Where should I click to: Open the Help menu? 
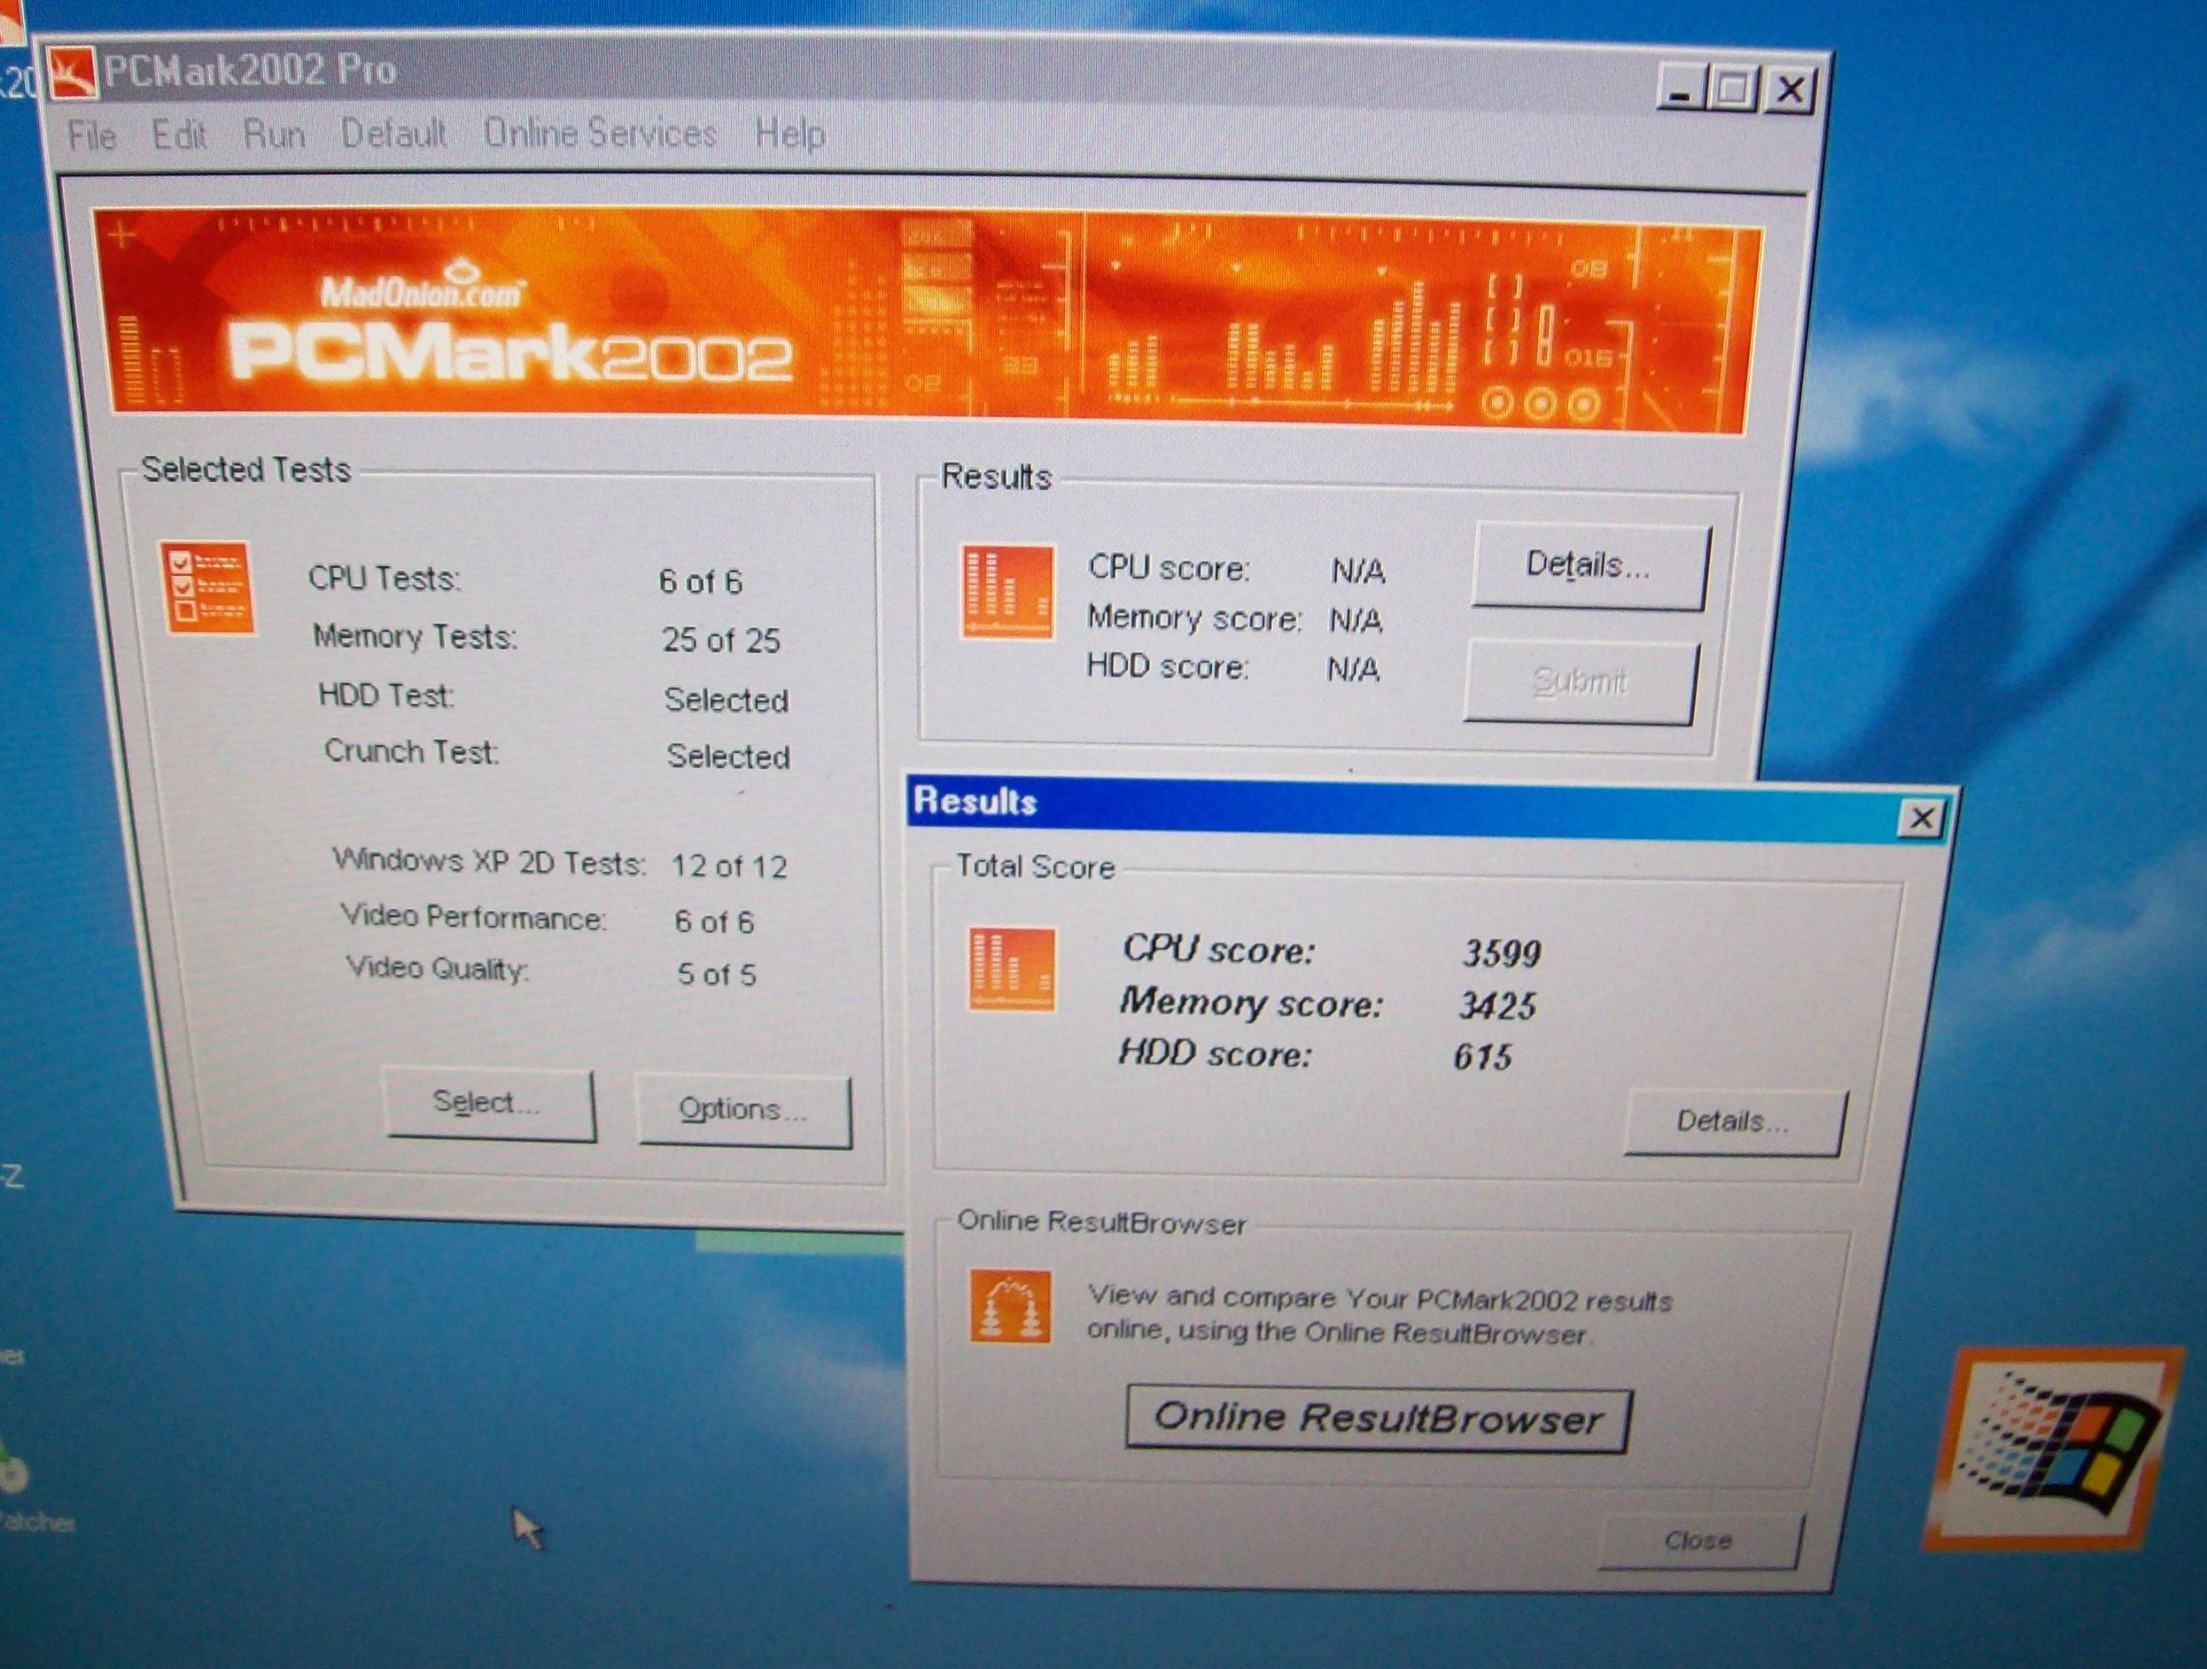coord(789,134)
